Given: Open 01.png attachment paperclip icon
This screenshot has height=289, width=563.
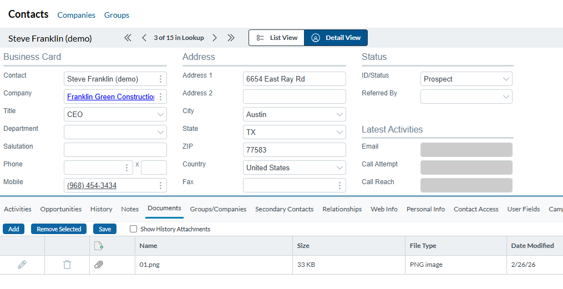Looking at the screenshot, I should (x=99, y=265).
